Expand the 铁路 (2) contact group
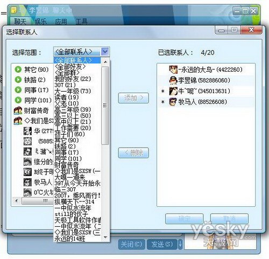Screen dimensions: 269x259 18,80
